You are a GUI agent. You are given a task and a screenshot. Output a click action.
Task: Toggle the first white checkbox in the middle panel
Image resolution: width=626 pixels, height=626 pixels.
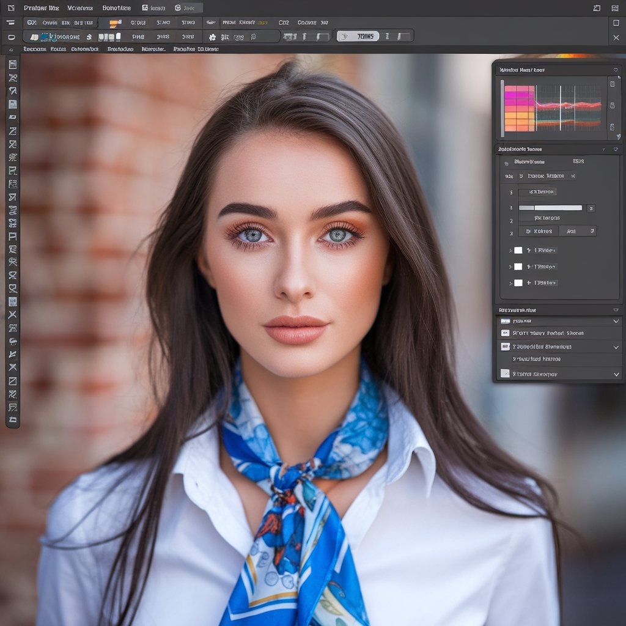pyautogui.click(x=518, y=250)
